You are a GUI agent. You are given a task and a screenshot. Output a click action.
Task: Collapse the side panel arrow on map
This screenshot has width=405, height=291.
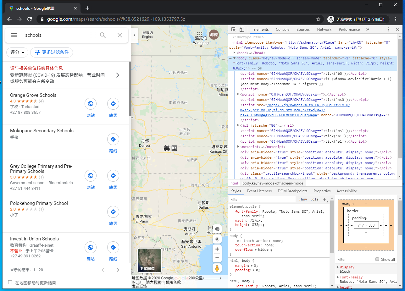[135, 35]
